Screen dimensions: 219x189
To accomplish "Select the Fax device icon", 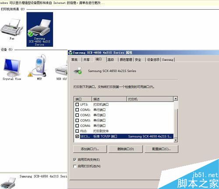I will coord(12,29).
